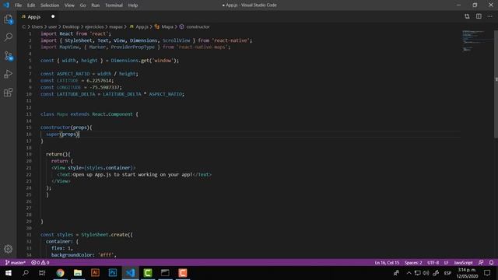The height and width of the screenshot is (280, 498).
Task: Open the Extensions view
Action: pos(9,93)
